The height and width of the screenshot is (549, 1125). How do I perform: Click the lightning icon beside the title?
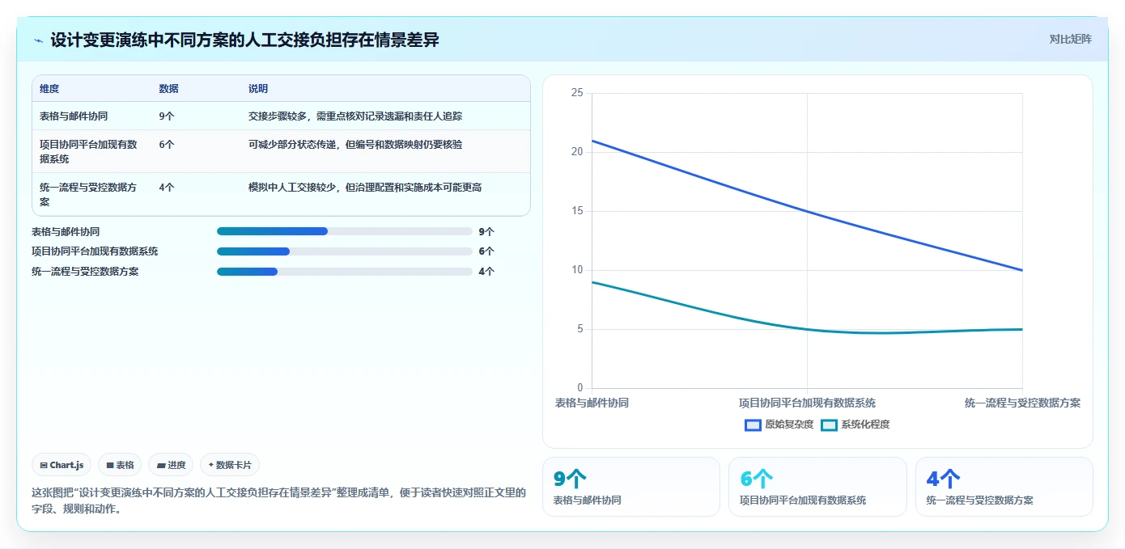(39, 40)
